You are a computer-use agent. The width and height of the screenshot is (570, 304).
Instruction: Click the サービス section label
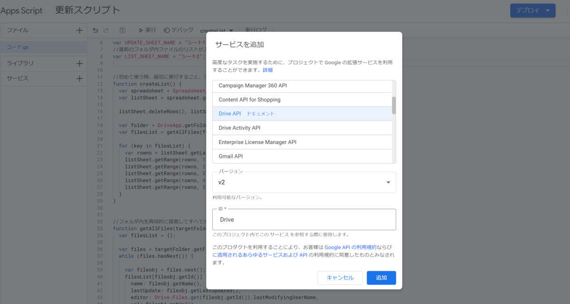tap(18, 78)
